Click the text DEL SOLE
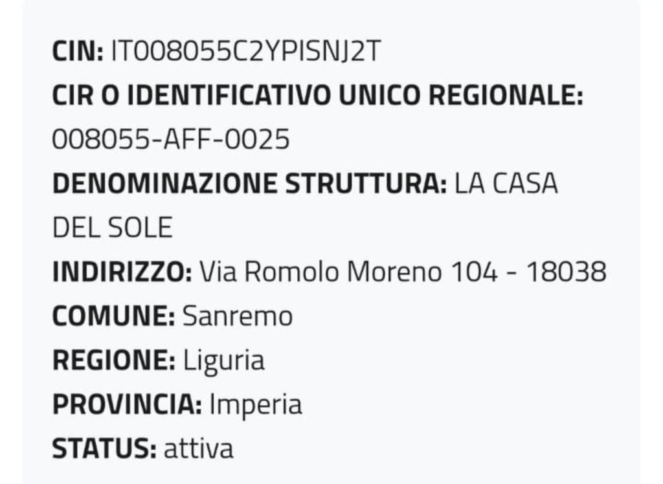 click(x=112, y=228)
